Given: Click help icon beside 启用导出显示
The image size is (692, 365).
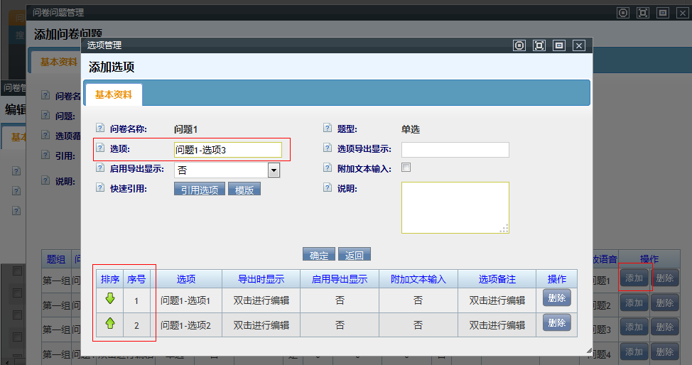Looking at the screenshot, I should (x=100, y=168).
